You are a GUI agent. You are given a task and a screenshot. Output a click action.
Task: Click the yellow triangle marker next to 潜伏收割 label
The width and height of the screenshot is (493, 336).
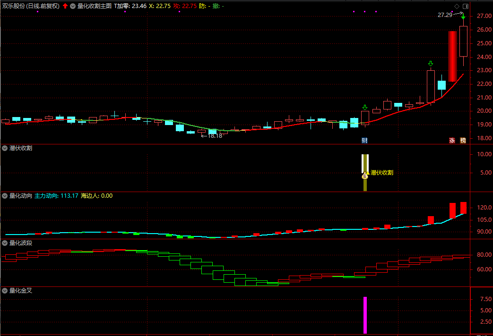click(368, 173)
